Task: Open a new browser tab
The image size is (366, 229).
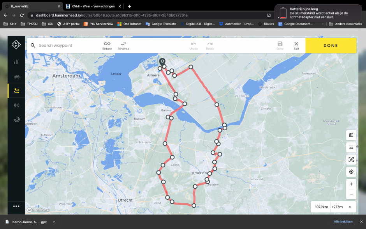Action: pyautogui.click(x=129, y=6)
